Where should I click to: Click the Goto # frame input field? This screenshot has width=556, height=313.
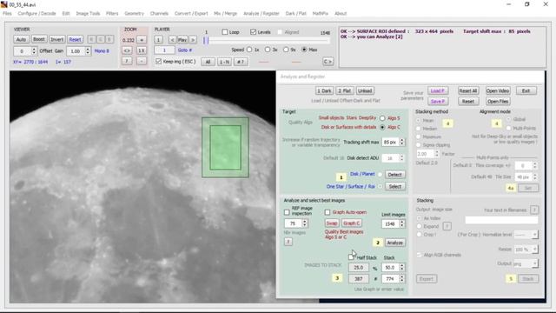click(164, 50)
